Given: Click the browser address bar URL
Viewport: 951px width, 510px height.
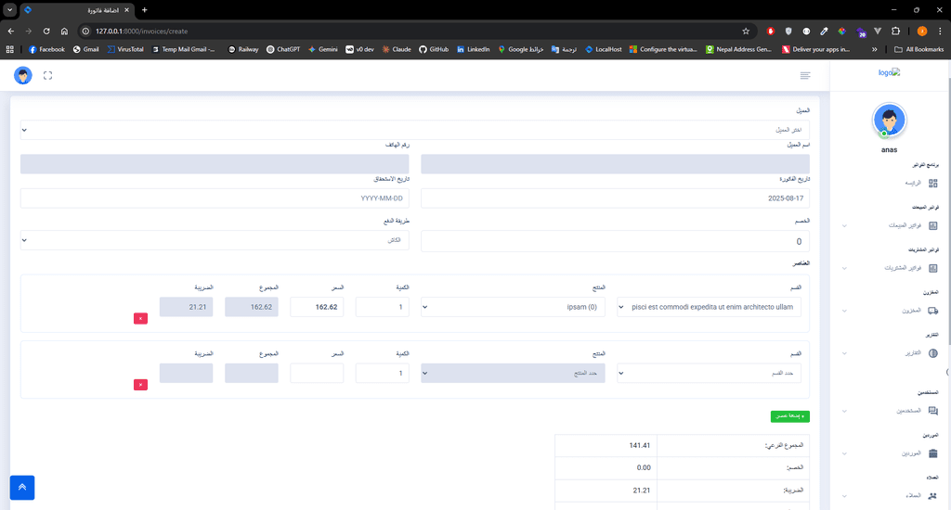Looking at the screenshot, I should click(141, 31).
